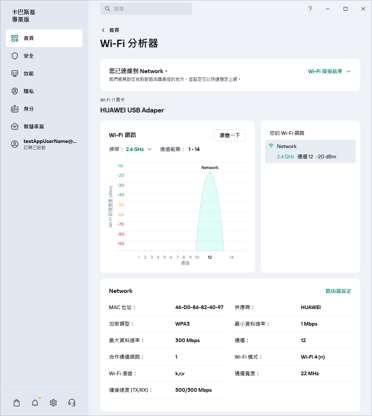Collapse the page with the back chevron
372x416 pixels.
(102, 30)
